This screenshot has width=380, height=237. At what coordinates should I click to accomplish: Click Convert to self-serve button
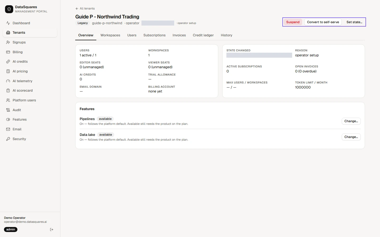(323, 22)
